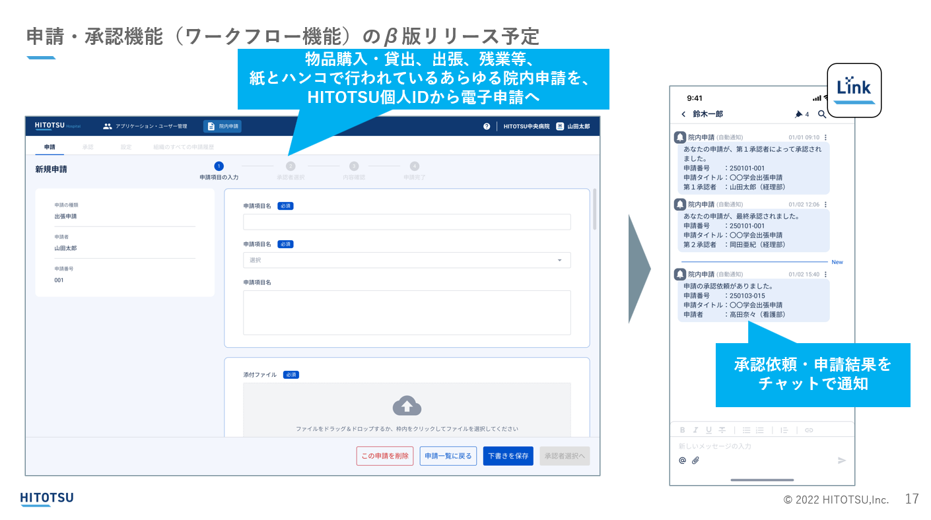Viewport: 931px width, 520px height.
Task: Click the 下書きを保存 button
Action: click(508, 456)
